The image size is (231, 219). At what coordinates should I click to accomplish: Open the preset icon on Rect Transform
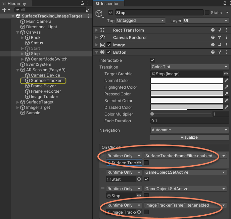click(x=220, y=30)
